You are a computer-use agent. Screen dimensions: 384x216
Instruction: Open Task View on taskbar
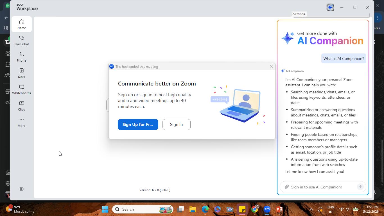180,209
